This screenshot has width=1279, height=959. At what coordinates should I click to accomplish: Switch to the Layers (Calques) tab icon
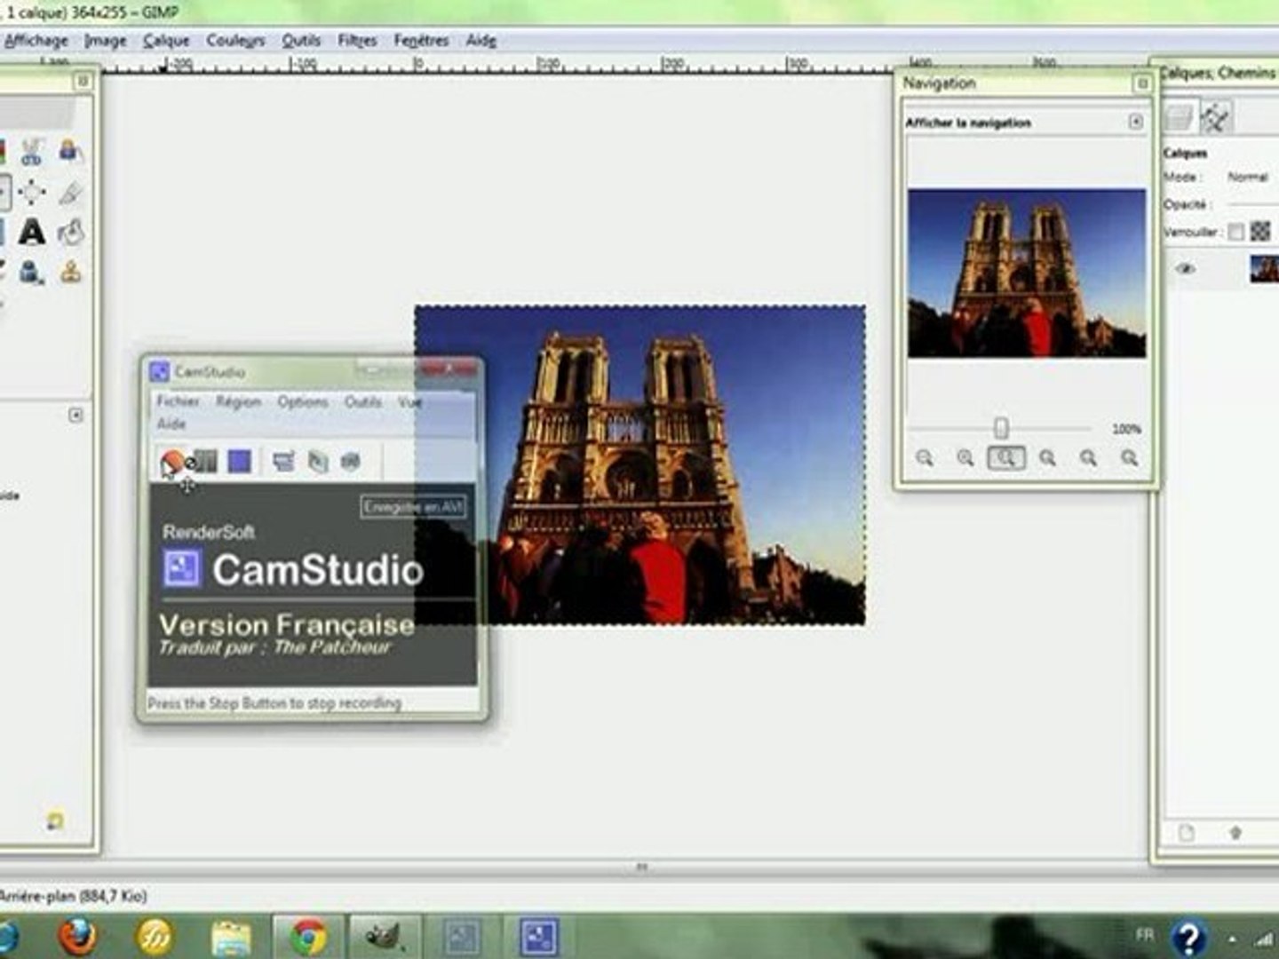[x=1179, y=117]
